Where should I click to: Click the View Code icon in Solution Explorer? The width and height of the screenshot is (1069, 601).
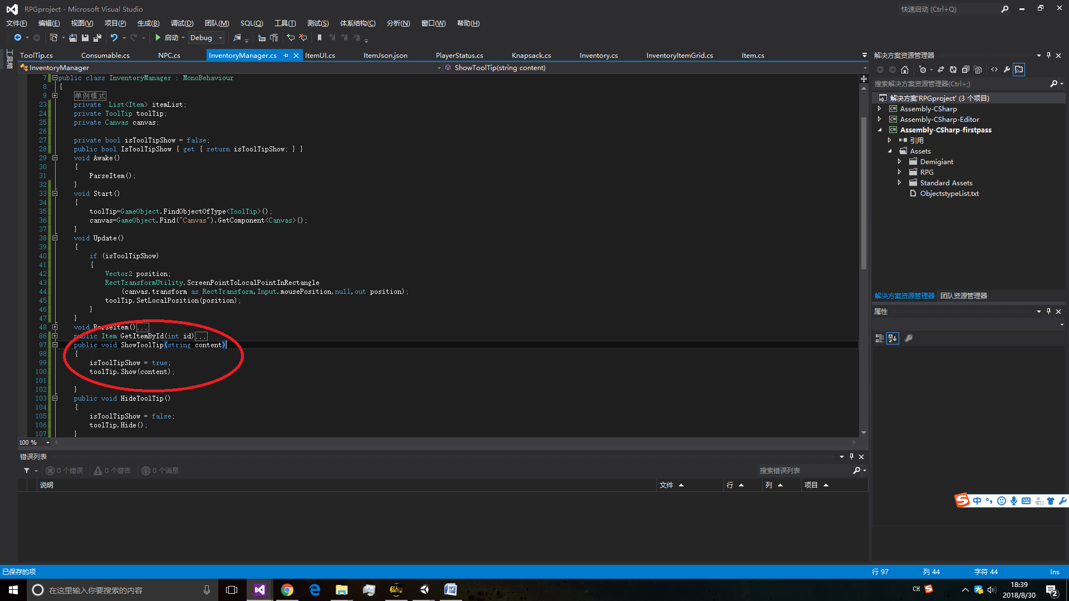click(994, 70)
